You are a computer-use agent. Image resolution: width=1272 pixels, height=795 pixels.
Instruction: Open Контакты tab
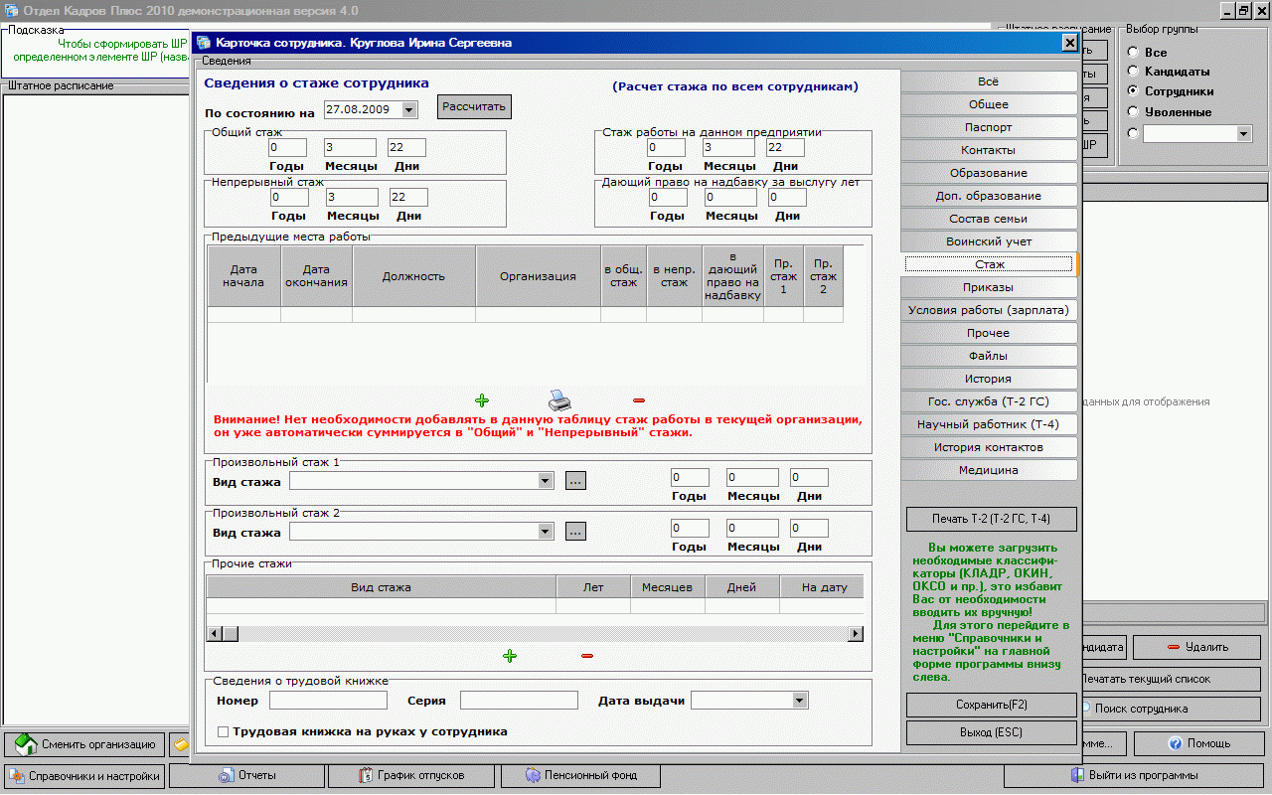(x=989, y=150)
